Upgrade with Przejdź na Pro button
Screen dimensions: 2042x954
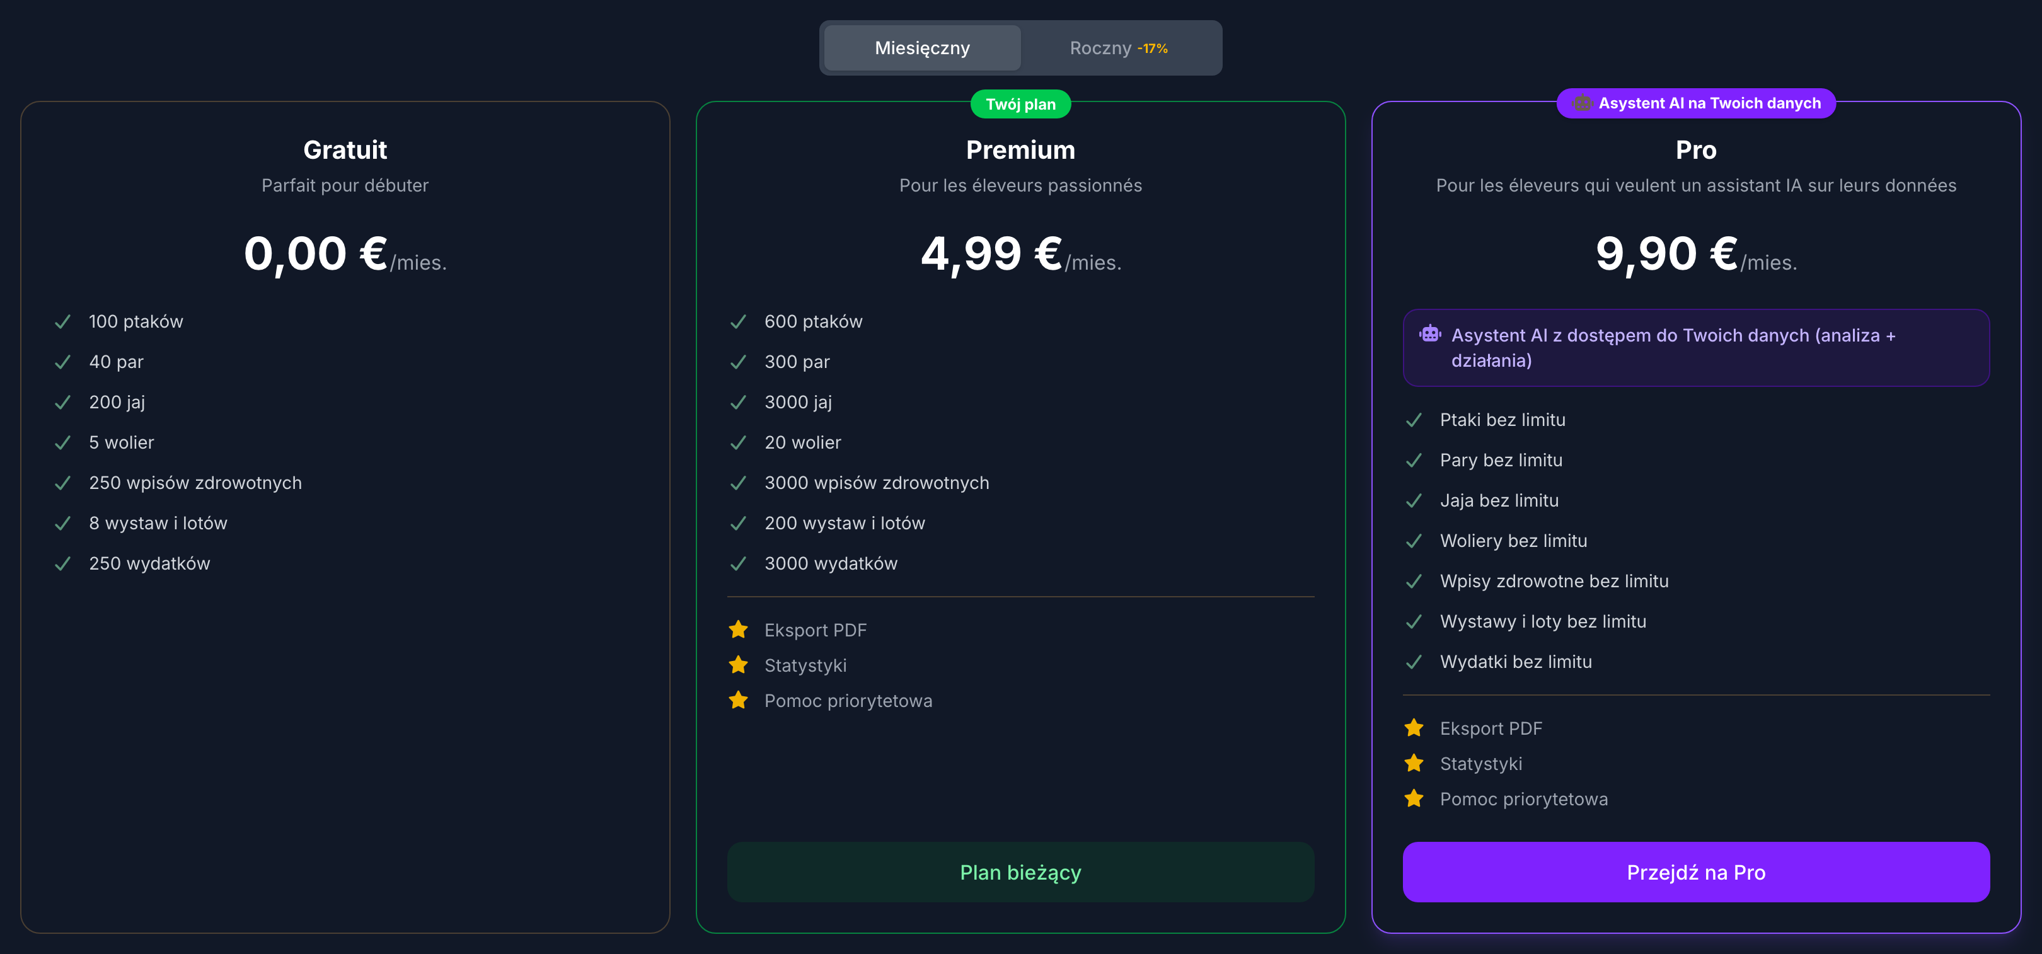(1695, 871)
